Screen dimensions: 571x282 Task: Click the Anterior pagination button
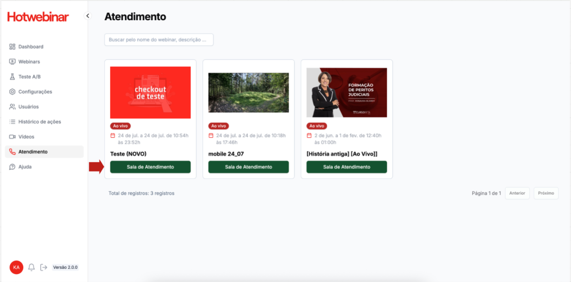click(x=517, y=193)
